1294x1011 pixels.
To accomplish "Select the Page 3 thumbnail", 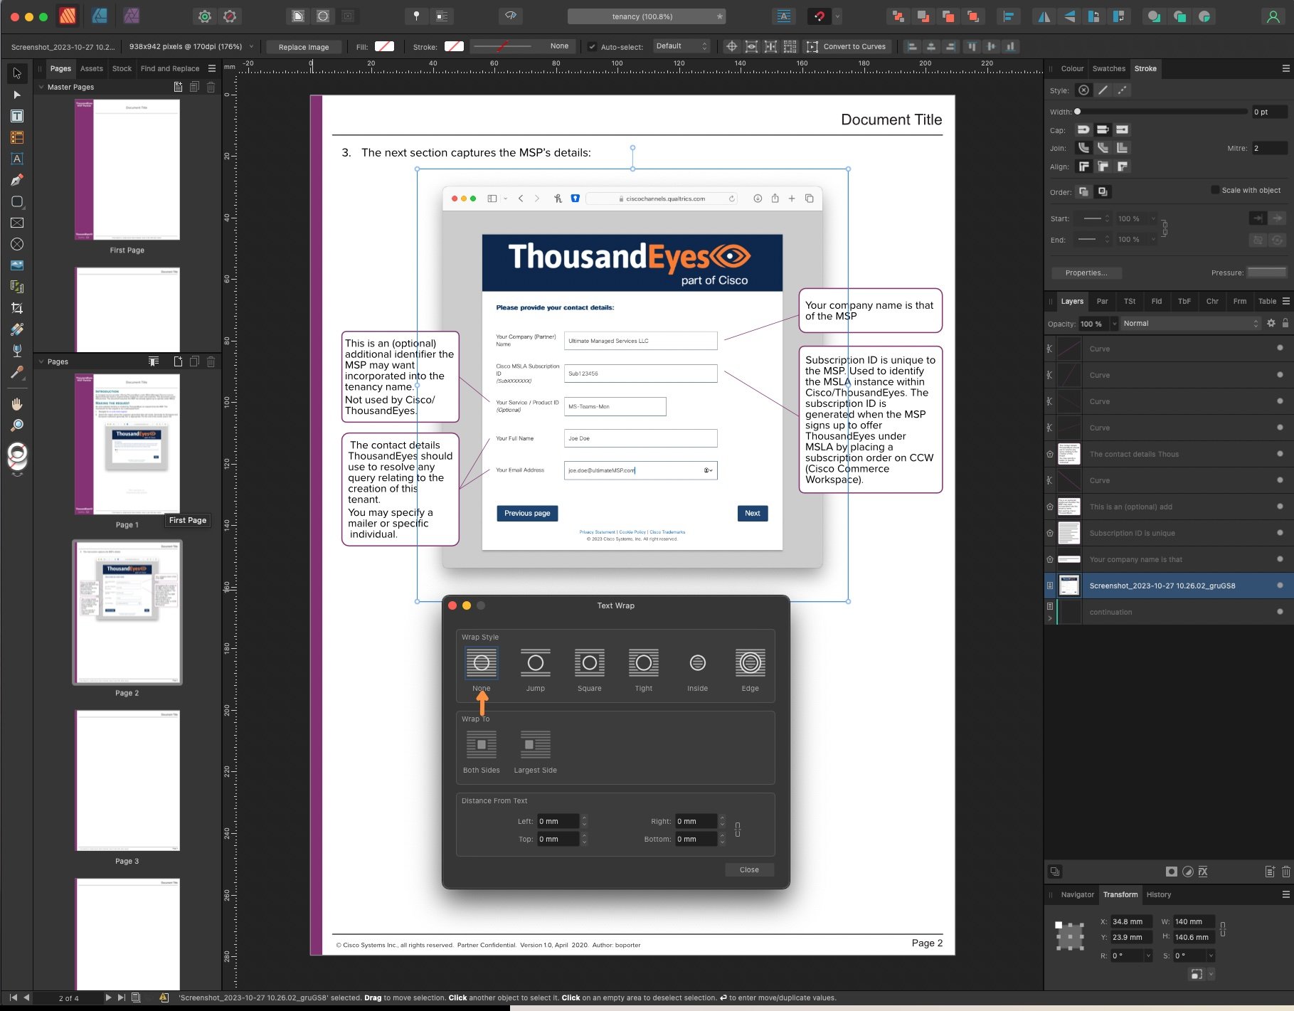I will pyautogui.click(x=127, y=780).
